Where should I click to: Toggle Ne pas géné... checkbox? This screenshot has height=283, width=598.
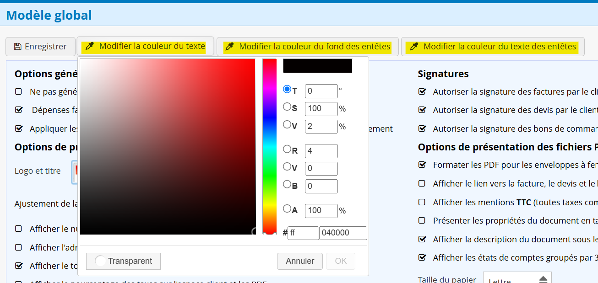[x=18, y=91]
